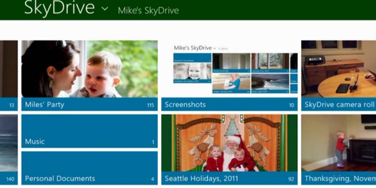
Task: Click the item count 13 on left folder
Action: click(x=12, y=105)
